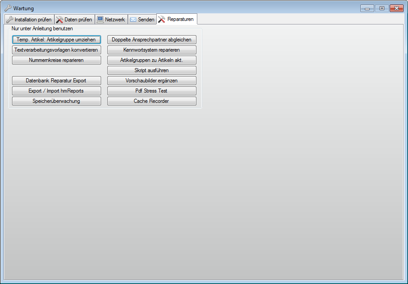Click Doppelte Ansprechpartner abgleichen
The height and width of the screenshot is (284, 408).
pyautogui.click(x=151, y=40)
